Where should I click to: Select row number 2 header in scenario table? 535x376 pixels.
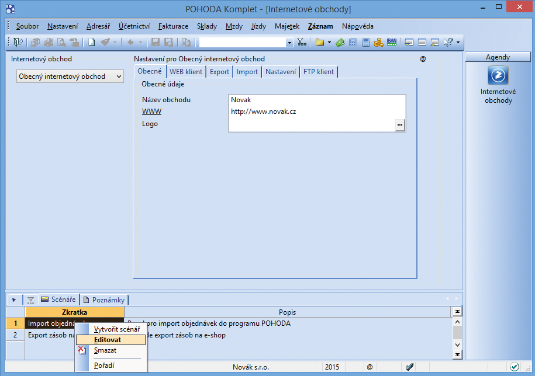15,335
